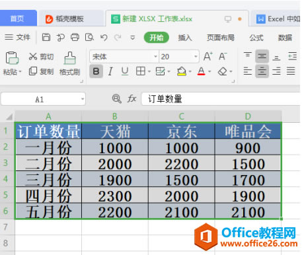This screenshot has height=255, width=302.
Task: Open the Name Box dropdown arrow
Action: pyautogui.click(x=83, y=99)
